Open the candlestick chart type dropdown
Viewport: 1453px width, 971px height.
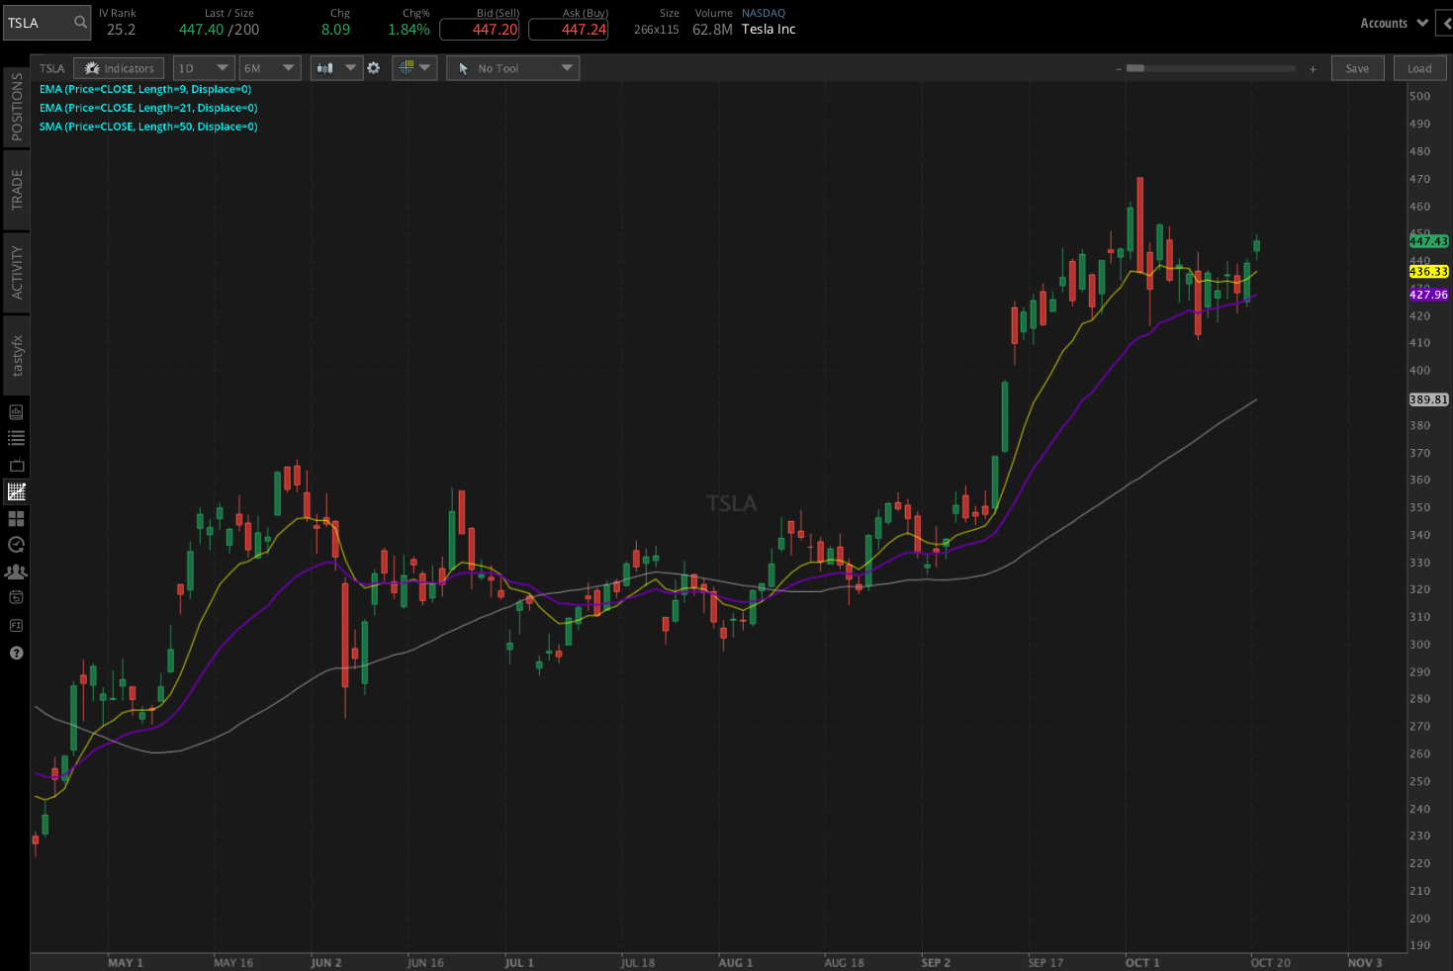336,68
